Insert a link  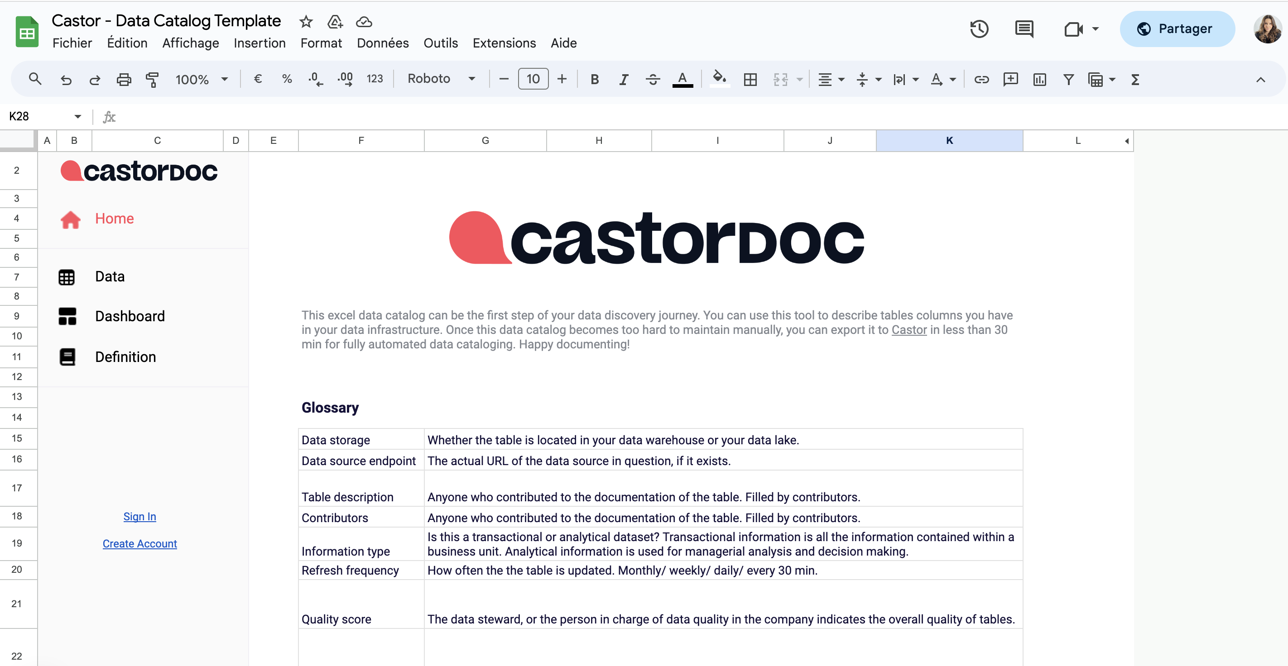pyautogui.click(x=981, y=79)
